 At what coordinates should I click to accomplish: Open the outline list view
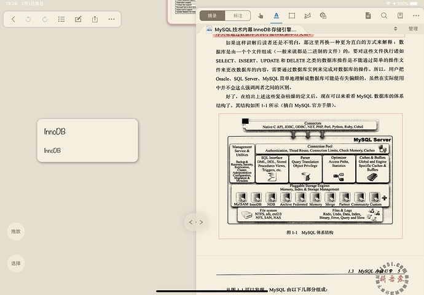coord(61,19)
